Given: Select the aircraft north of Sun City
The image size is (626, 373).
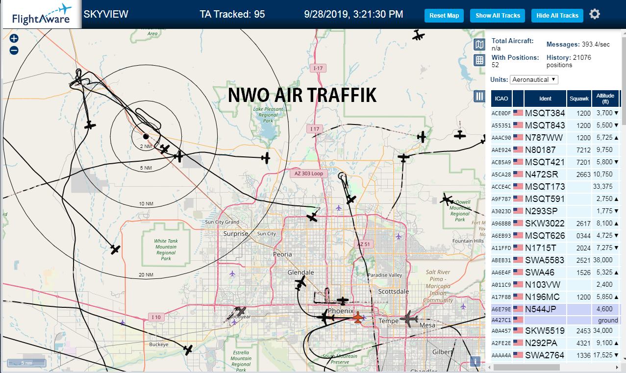Looking at the screenshot, I should point(312,217).
